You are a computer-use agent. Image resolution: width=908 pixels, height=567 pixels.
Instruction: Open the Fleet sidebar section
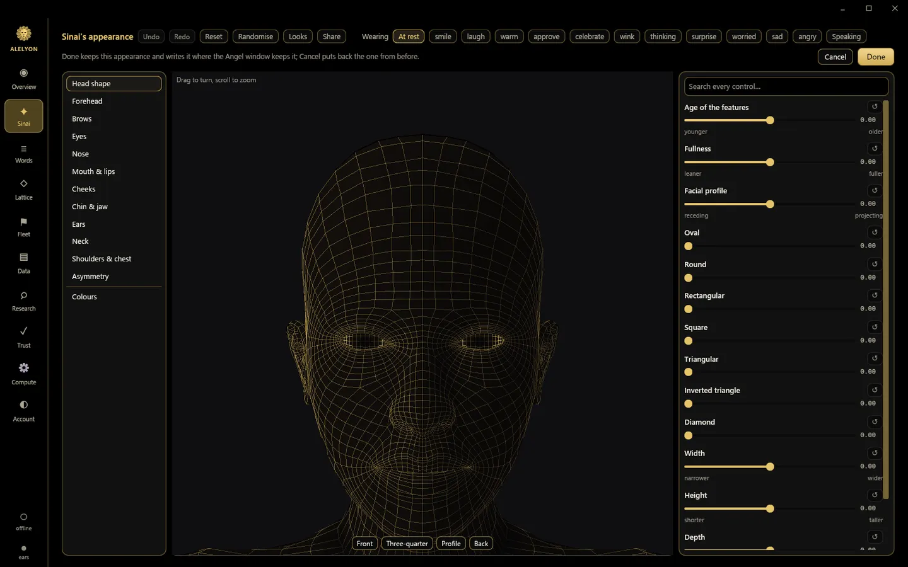pyautogui.click(x=23, y=227)
